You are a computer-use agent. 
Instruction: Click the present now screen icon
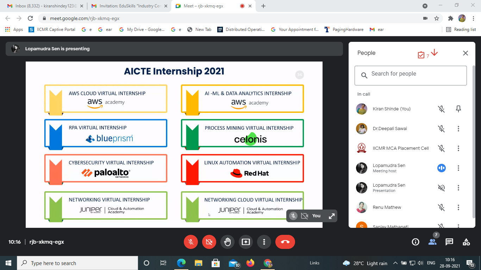245,242
